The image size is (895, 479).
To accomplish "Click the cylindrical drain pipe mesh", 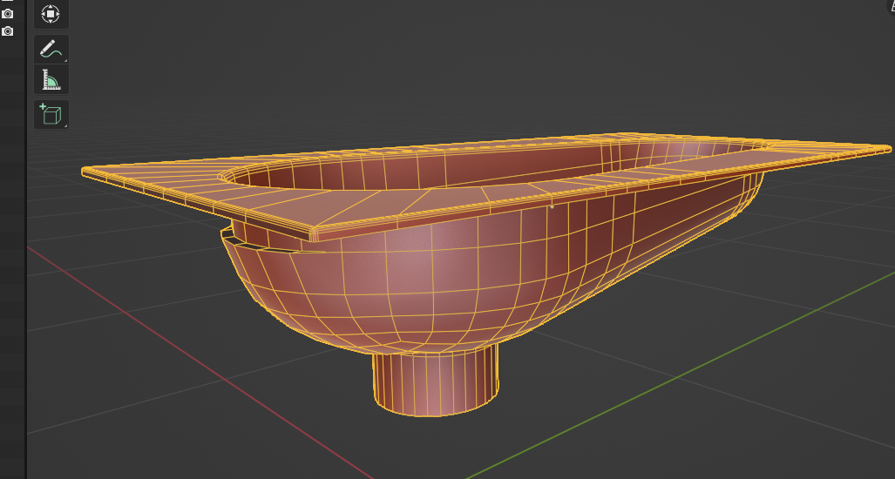I will (x=435, y=383).
